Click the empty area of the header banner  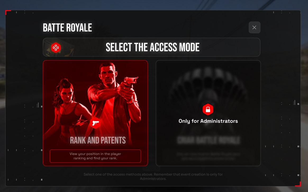coord(230,47)
